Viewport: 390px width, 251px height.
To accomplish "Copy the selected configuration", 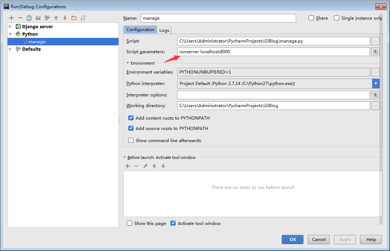I will [29, 18].
